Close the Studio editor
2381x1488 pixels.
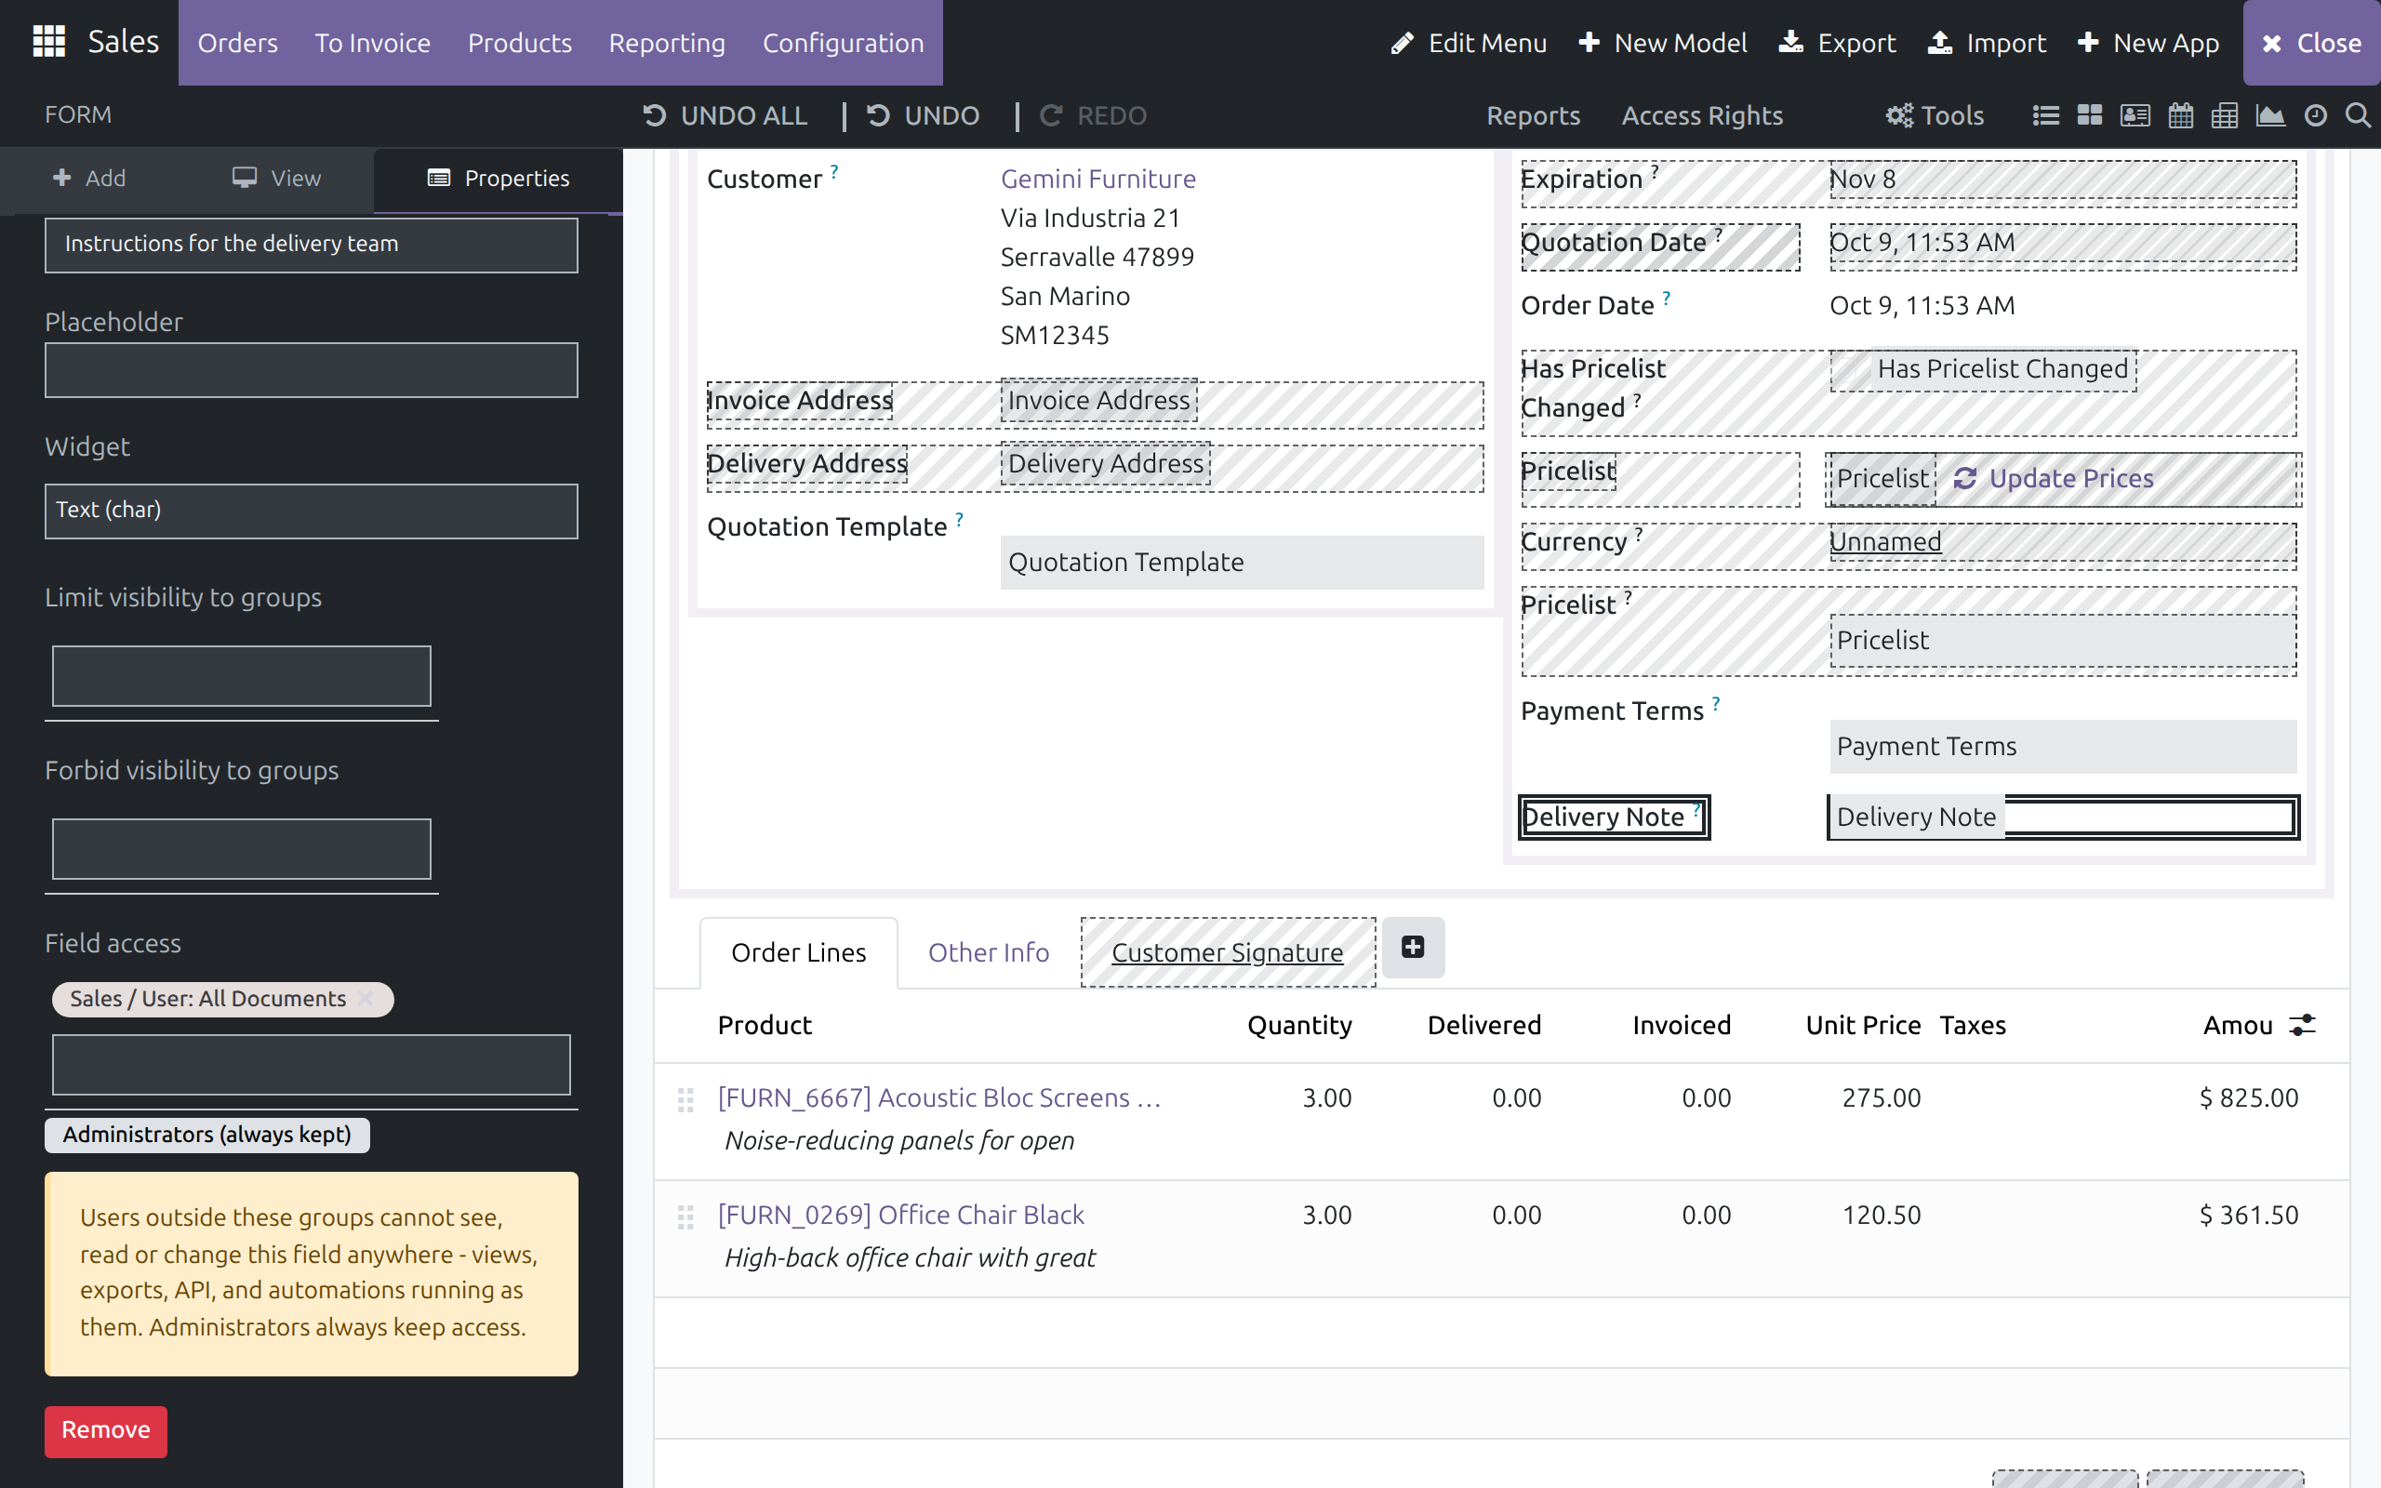click(2311, 43)
